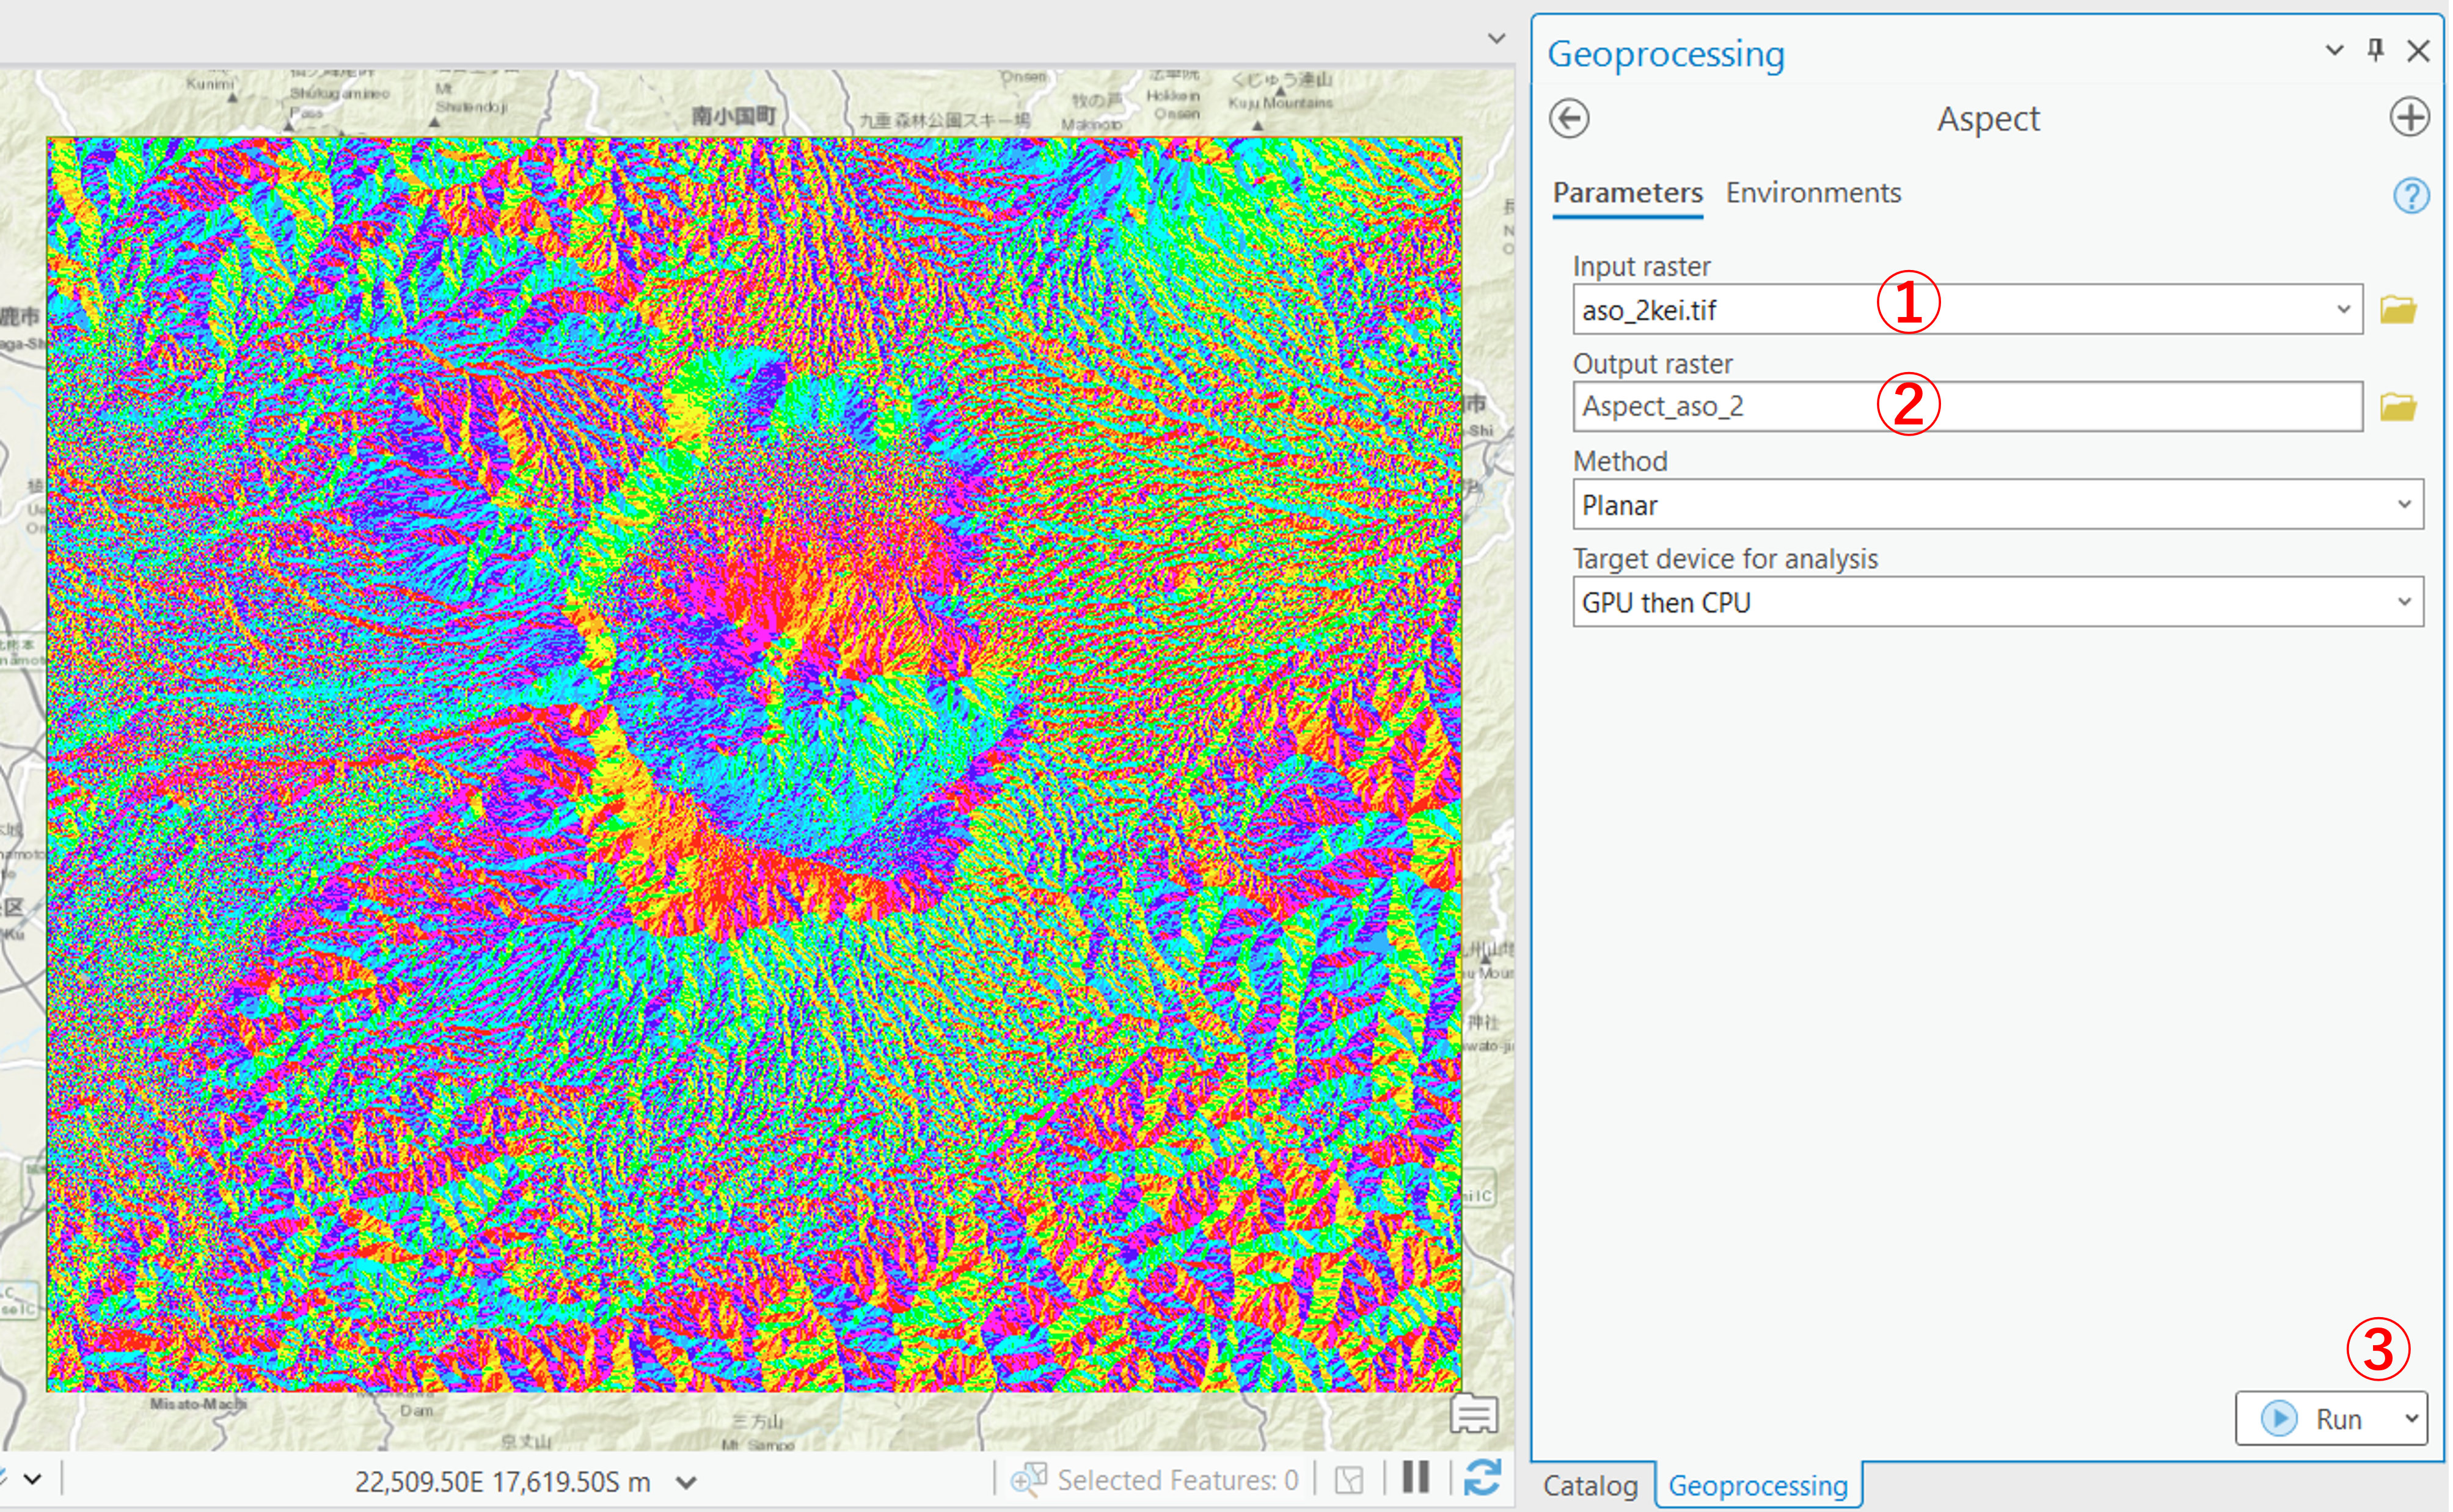Zoom to selected features icon
2453x1512 pixels.
click(x=1029, y=1478)
